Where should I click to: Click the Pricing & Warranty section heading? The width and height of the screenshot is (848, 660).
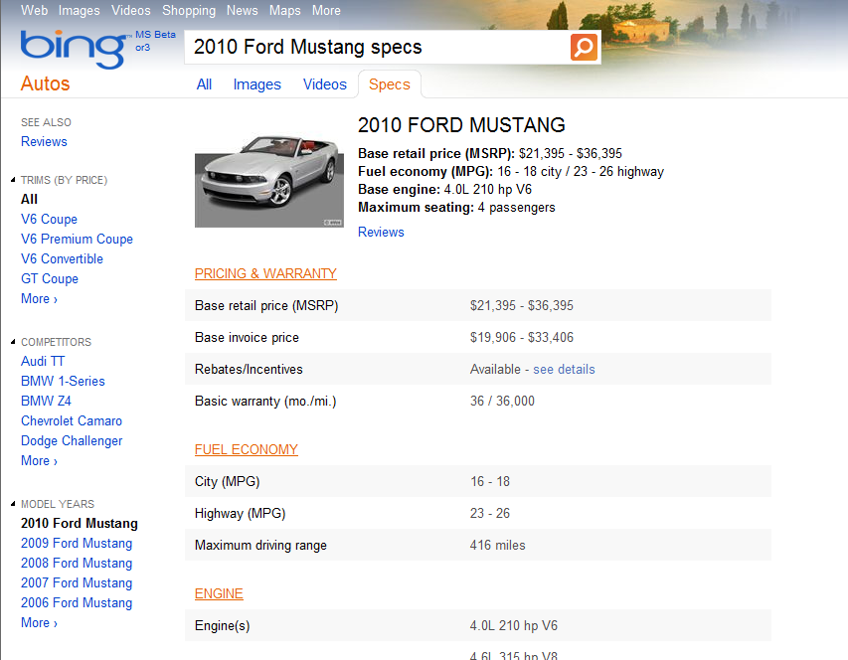pos(265,274)
